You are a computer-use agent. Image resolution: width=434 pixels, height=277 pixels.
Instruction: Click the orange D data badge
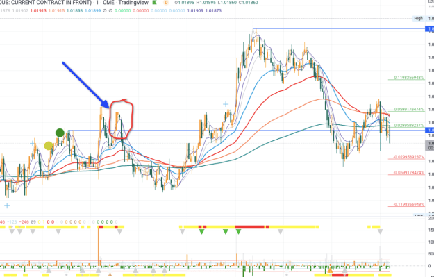166,3
